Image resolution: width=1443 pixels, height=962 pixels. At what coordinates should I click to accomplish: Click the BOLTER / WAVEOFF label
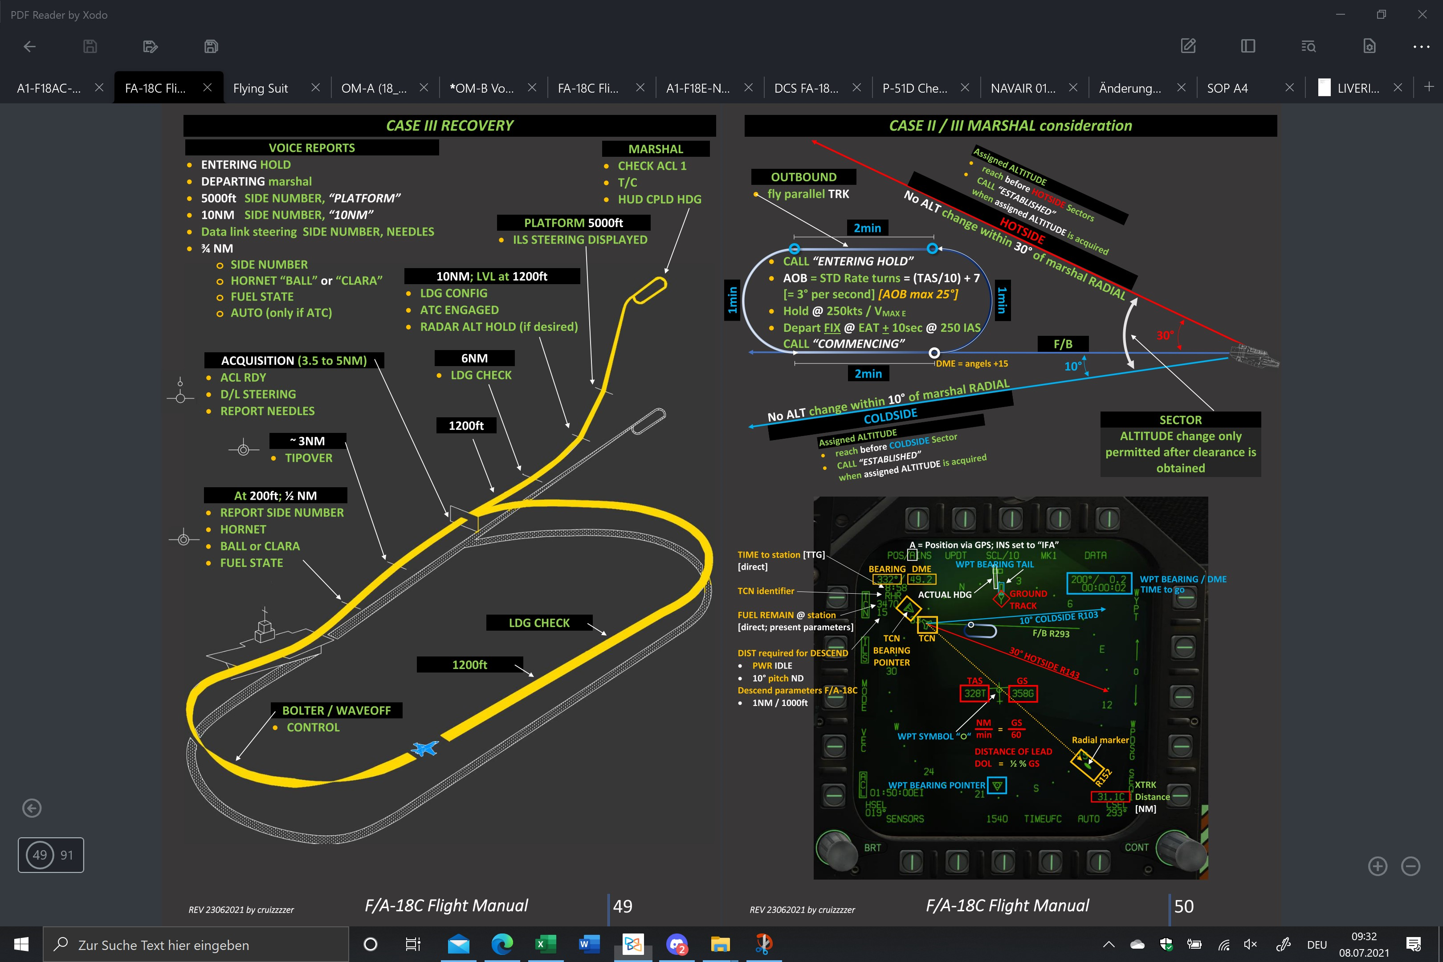click(x=336, y=710)
